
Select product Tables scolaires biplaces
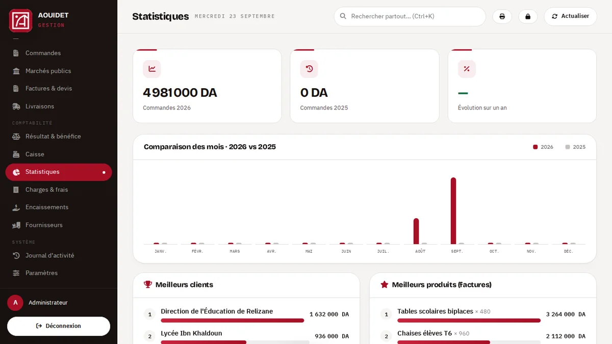[x=435, y=311]
